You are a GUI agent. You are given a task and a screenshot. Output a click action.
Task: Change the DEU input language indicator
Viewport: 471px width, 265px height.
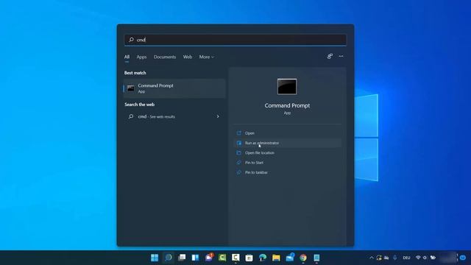406,258
